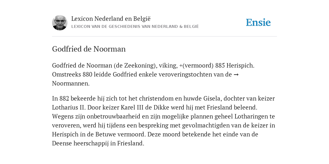Click the text '(de Zeekoning)'
329x164 pixels.
click(136, 65)
